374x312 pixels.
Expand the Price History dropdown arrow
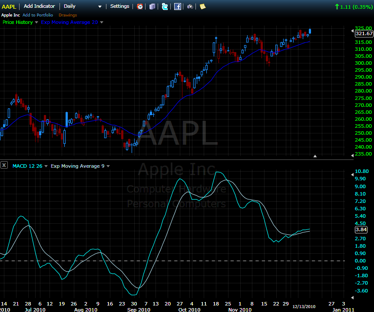coord(36,22)
